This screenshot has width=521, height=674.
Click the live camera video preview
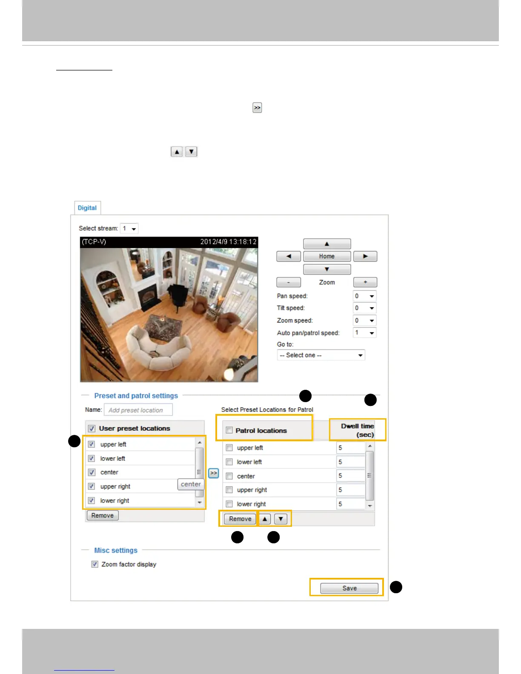click(x=169, y=309)
